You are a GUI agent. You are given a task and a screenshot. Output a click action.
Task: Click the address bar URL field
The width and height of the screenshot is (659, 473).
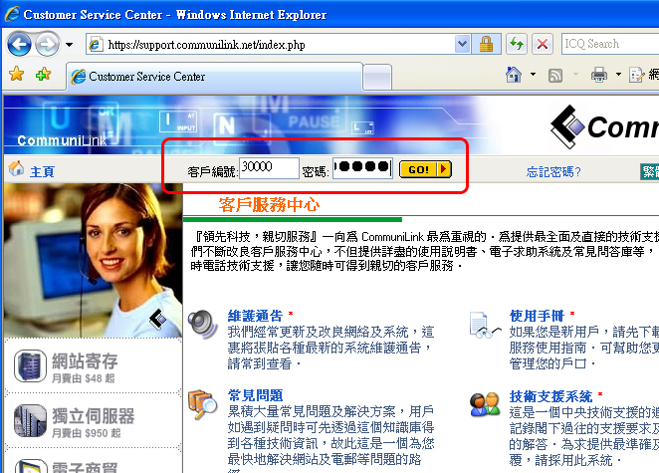point(271,44)
